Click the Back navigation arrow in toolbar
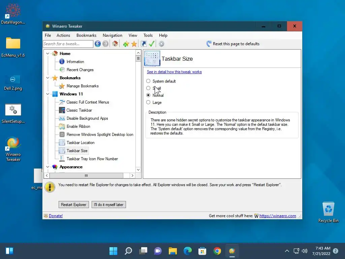This screenshot has height=259, width=345. pyautogui.click(x=98, y=44)
